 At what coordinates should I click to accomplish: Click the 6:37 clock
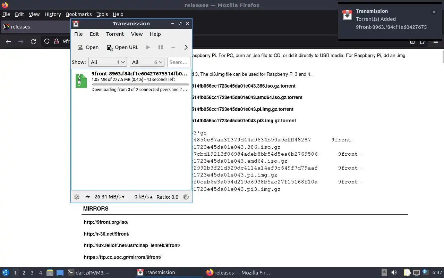point(437,273)
